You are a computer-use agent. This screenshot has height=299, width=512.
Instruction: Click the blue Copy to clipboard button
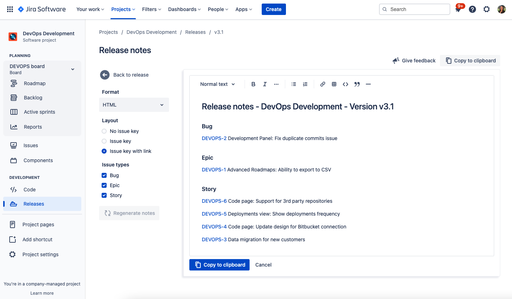(219, 265)
